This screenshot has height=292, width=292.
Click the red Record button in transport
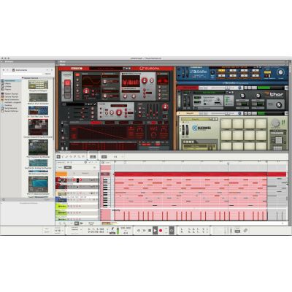click(161, 230)
